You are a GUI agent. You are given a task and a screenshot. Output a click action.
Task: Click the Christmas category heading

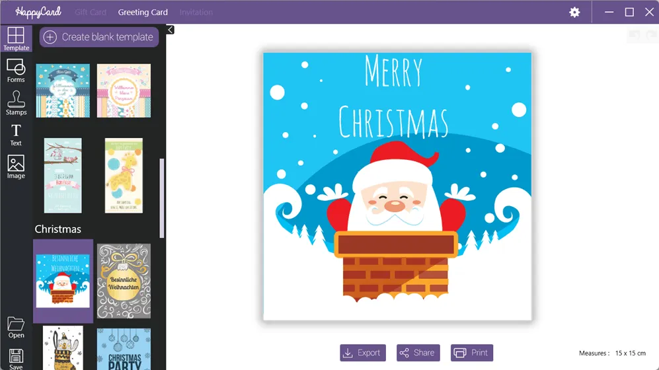[x=58, y=229]
